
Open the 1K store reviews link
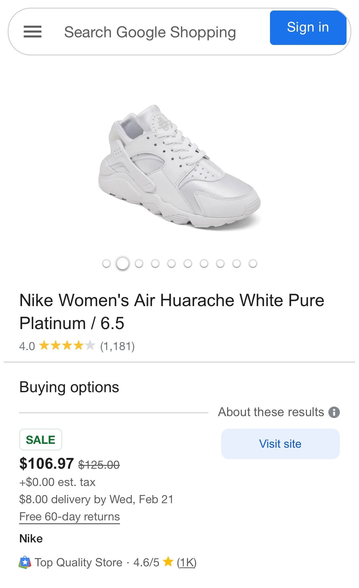[187, 562]
